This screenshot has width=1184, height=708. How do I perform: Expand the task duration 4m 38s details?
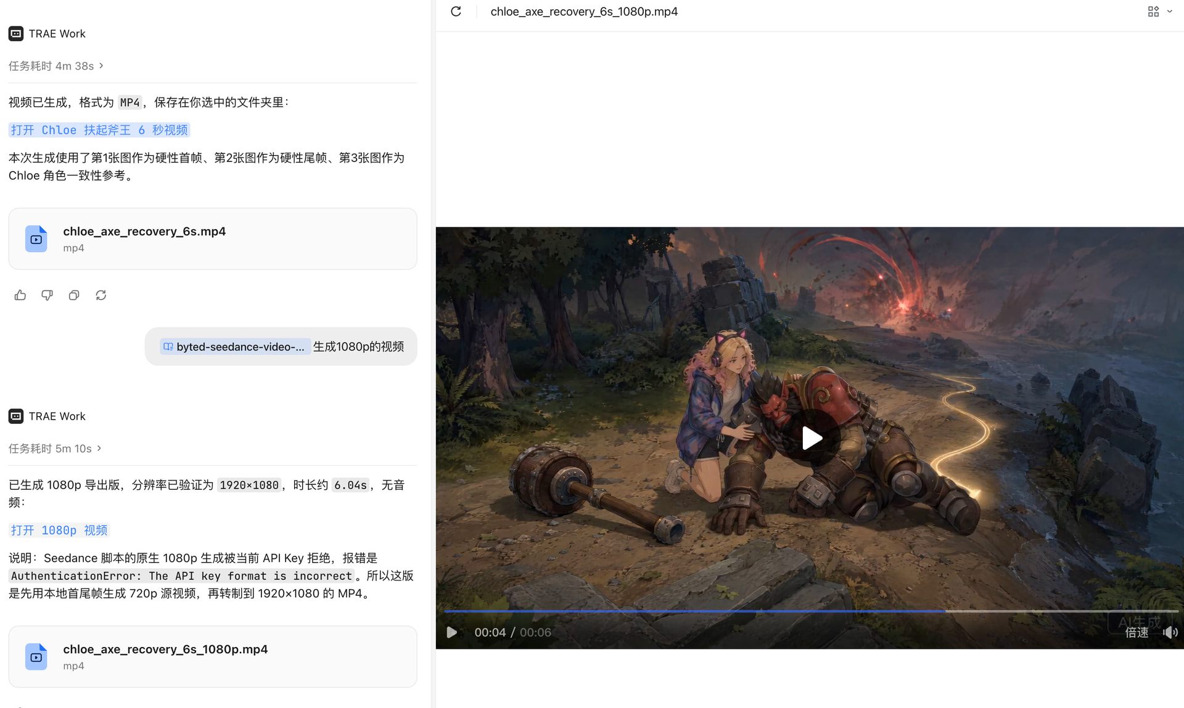(x=56, y=66)
